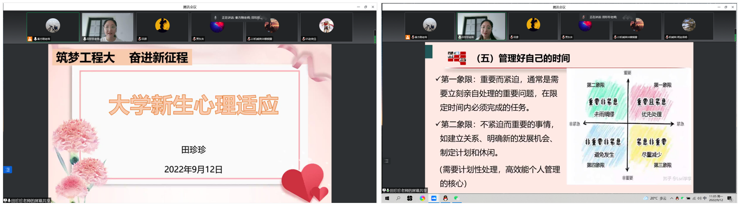The width and height of the screenshot is (740, 206).
Task: Click the Windows Start button in taskbar
Action: (387, 198)
